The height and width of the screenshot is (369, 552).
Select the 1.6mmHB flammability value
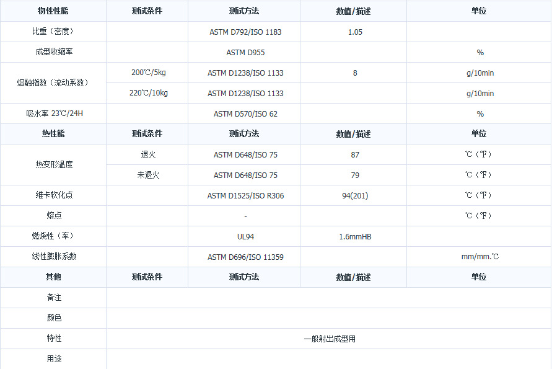(x=355, y=237)
